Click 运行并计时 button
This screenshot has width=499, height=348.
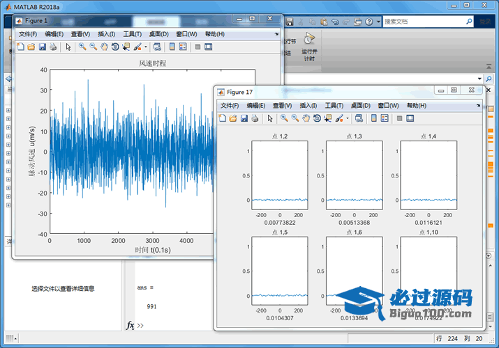[309, 47]
